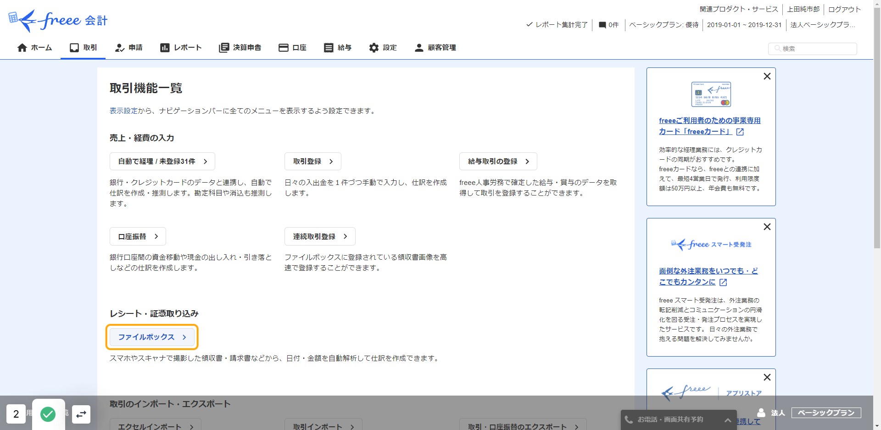Click fiscal period 2019-01-01 ~ 2019-12-31
The width and height of the screenshot is (881, 430).
(x=744, y=25)
